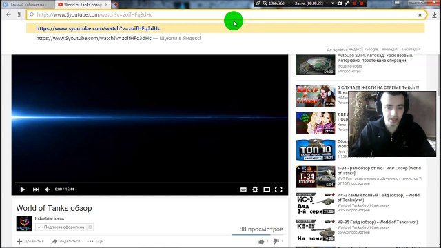Skip to next video

(x=36, y=189)
